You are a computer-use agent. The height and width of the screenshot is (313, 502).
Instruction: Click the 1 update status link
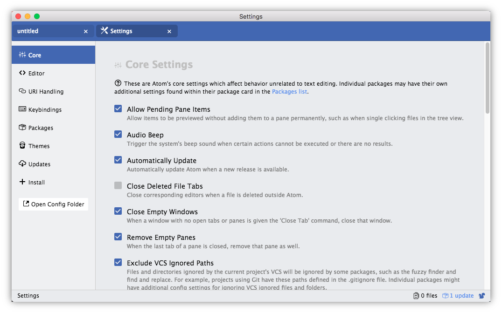click(x=458, y=296)
